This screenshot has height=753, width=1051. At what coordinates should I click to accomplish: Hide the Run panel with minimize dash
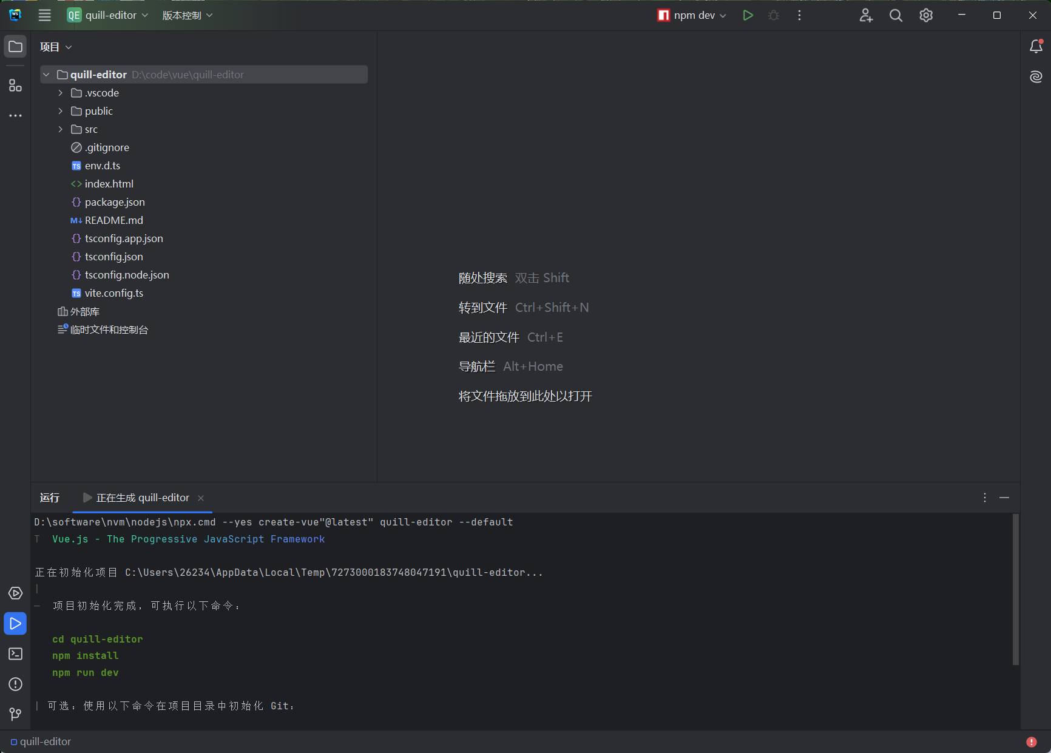pos(1004,498)
